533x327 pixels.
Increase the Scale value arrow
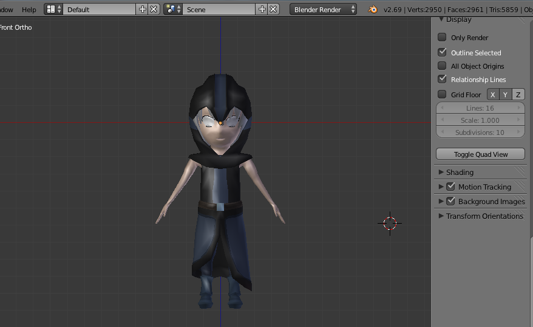coord(518,120)
